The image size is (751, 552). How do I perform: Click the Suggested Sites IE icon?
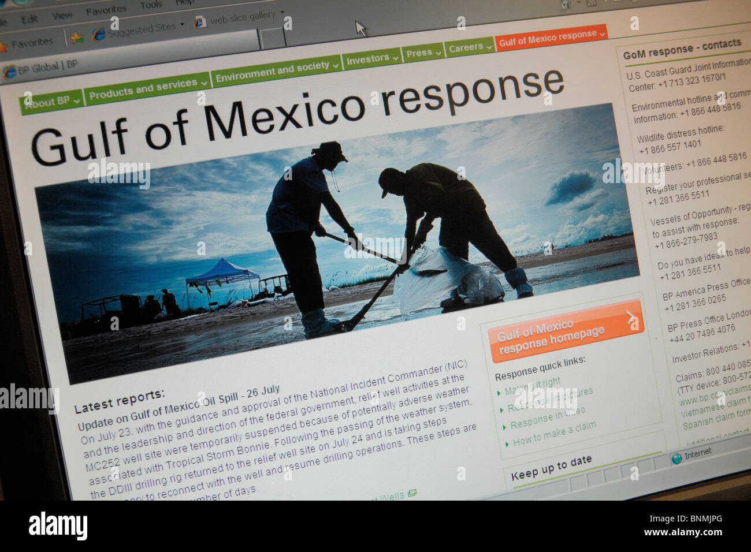tap(99, 33)
